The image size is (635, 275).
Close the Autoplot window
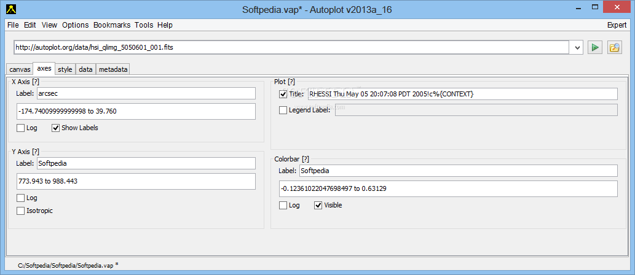pos(617,7)
